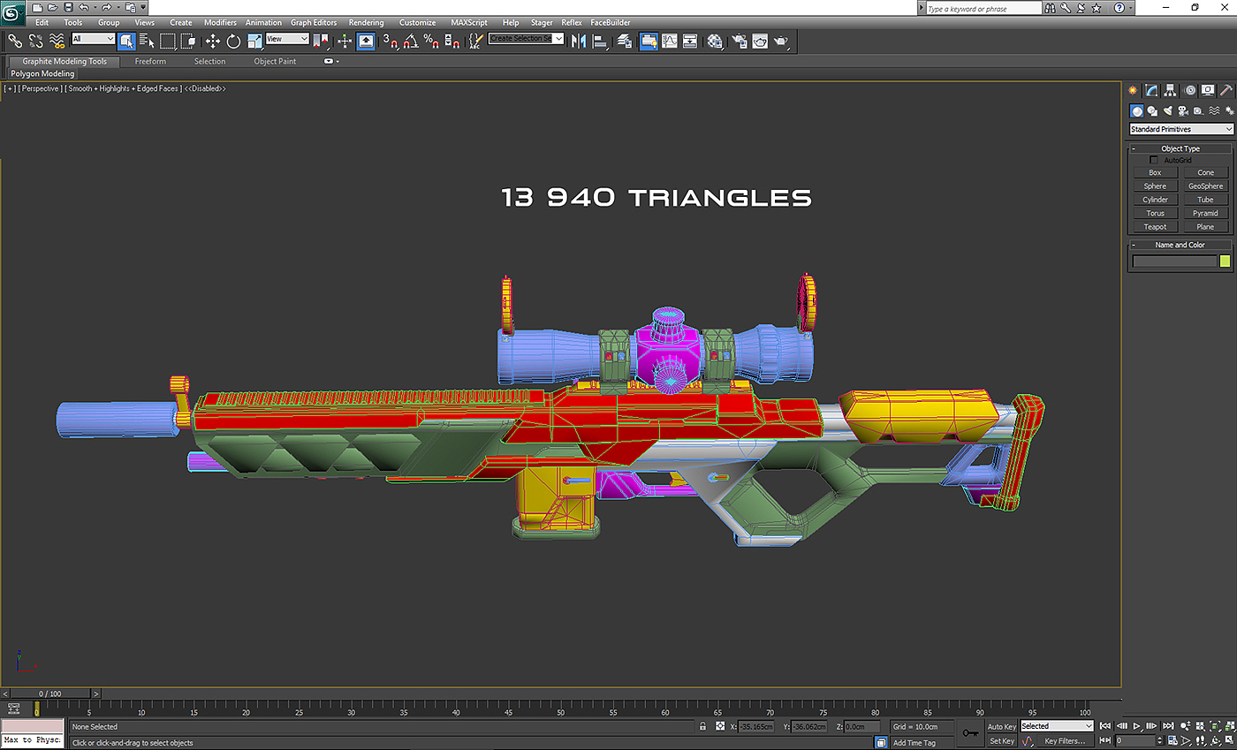Click the Key Filters button
The width and height of the screenshot is (1237, 750).
(1064, 740)
